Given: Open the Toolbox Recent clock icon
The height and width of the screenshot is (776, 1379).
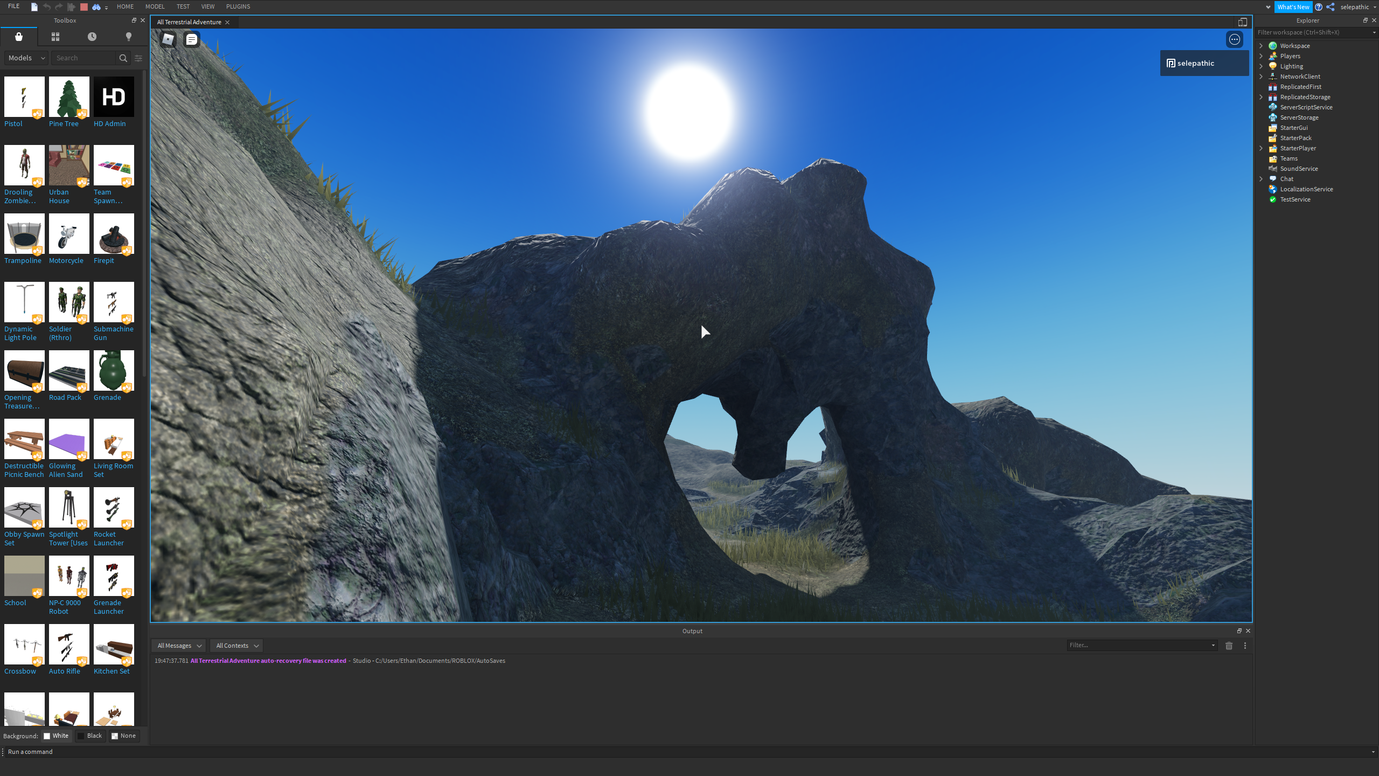Looking at the screenshot, I should pos(92,37).
